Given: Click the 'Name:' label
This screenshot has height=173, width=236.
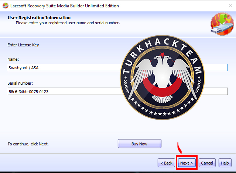Looking at the screenshot, I should coord(13,59).
